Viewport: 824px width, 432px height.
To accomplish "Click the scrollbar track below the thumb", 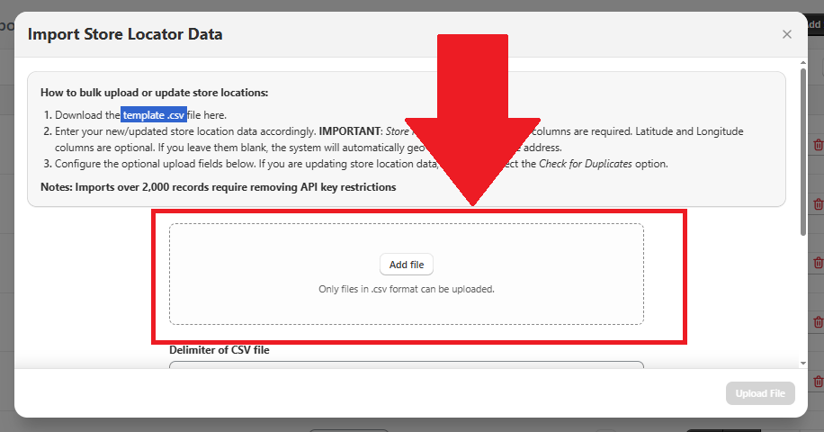I will click(x=802, y=297).
